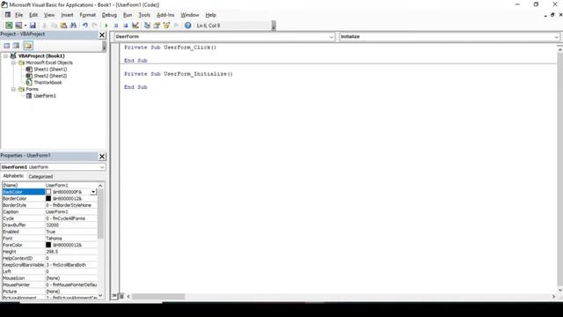Click View Code icon in Project pane
Viewport: 563px width, 317px height.
(7, 46)
